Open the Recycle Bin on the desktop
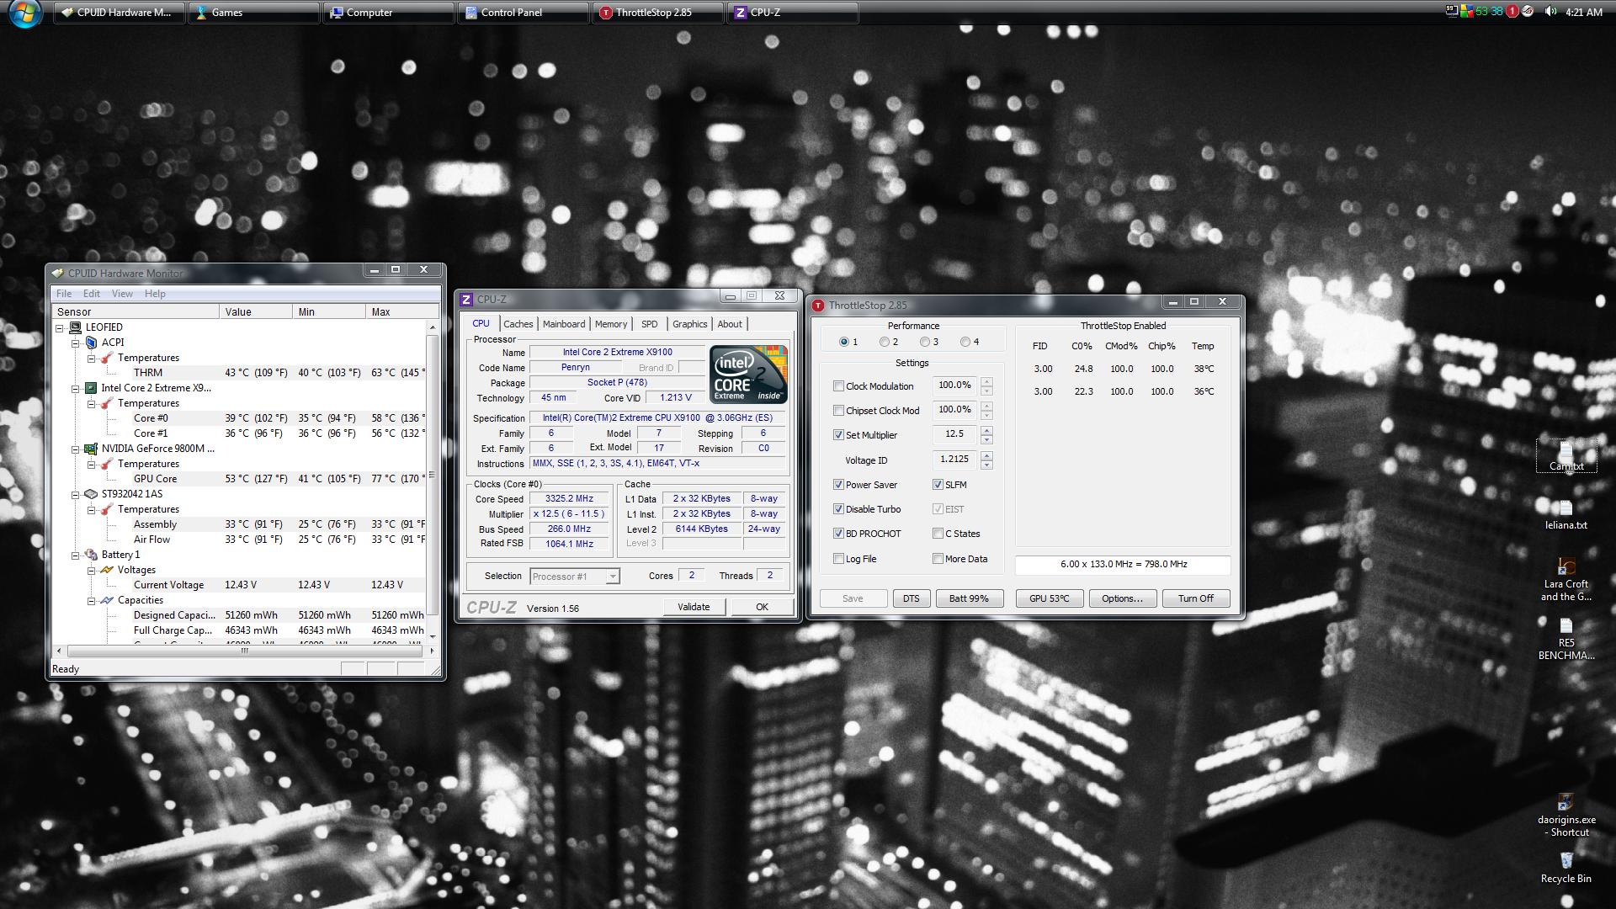Viewport: 1616px width, 909px height. [1565, 867]
